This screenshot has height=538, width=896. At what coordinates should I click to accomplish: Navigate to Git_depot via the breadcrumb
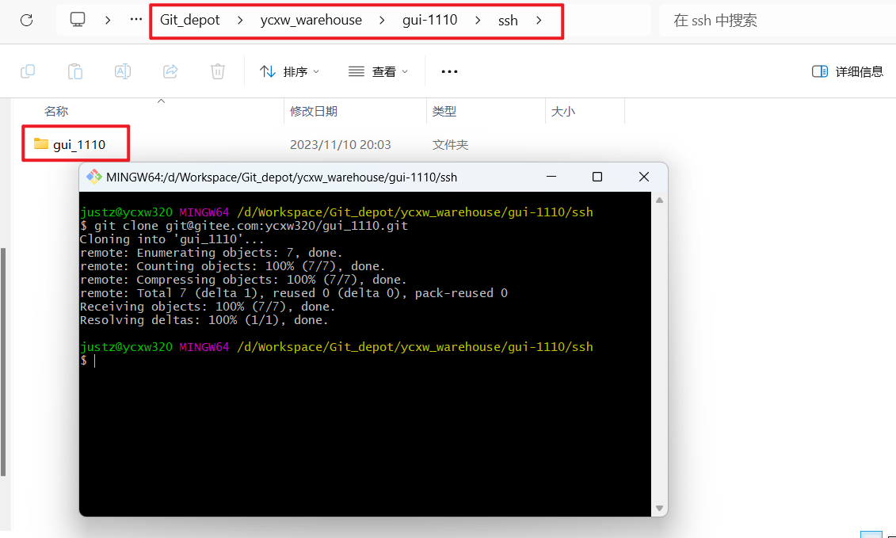pyautogui.click(x=189, y=20)
